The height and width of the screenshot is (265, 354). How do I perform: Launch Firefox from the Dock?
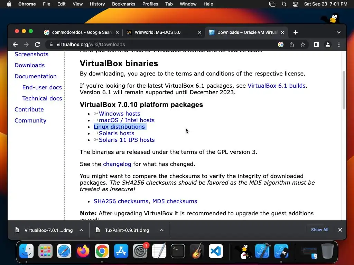click(x=83, y=251)
